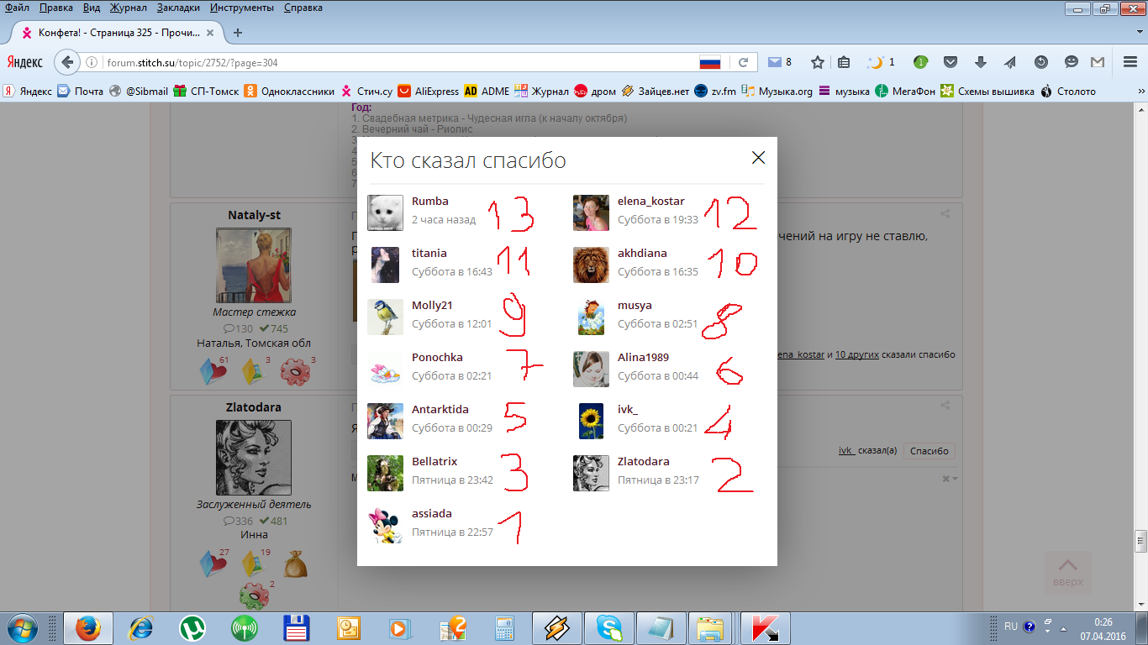Open the RU language indicator in tray

pos(1010,627)
